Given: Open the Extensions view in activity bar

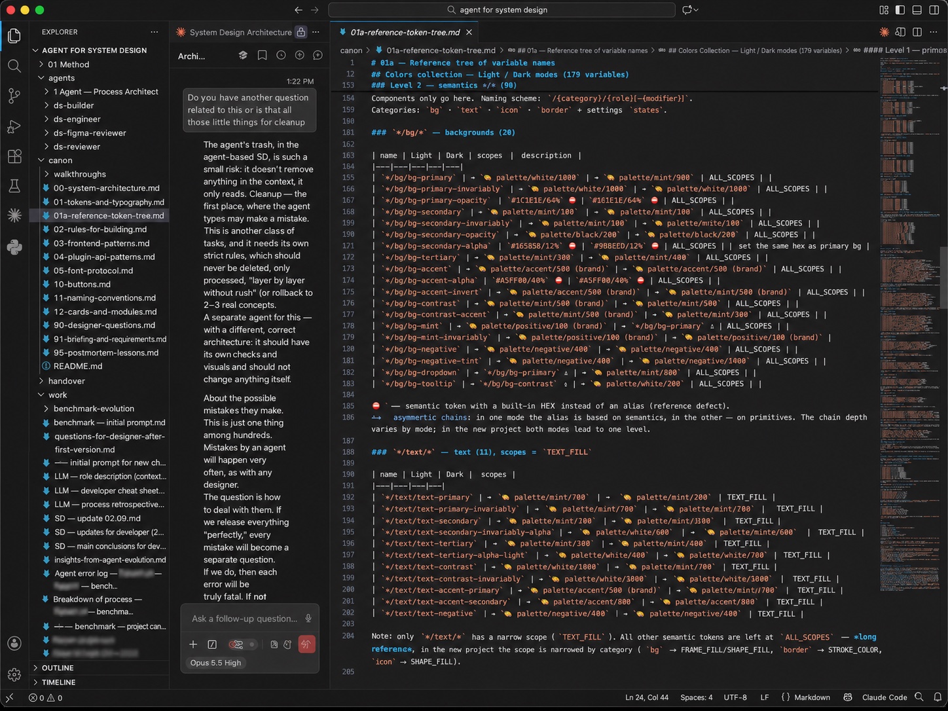Looking at the screenshot, I should point(14,156).
